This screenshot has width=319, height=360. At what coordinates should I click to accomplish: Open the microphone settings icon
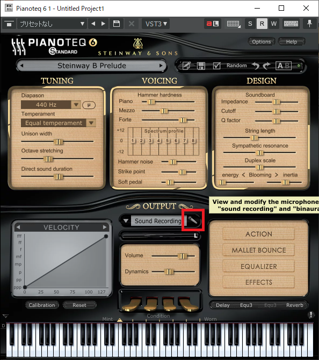tap(193, 221)
